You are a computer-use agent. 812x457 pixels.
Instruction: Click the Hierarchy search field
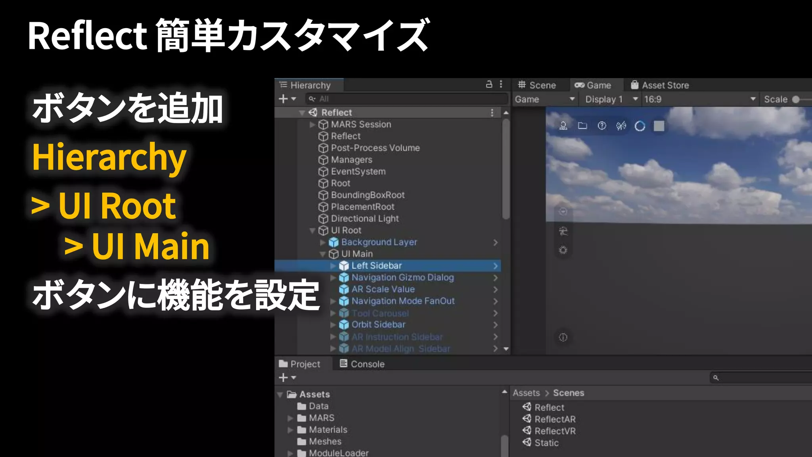coord(407,99)
